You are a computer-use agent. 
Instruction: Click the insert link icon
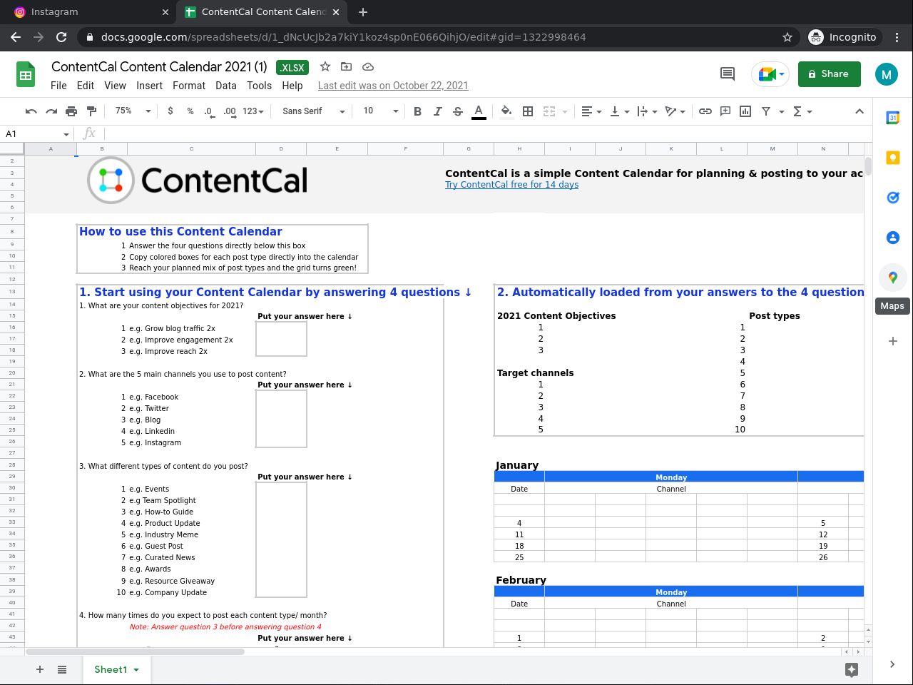[x=705, y=111]
